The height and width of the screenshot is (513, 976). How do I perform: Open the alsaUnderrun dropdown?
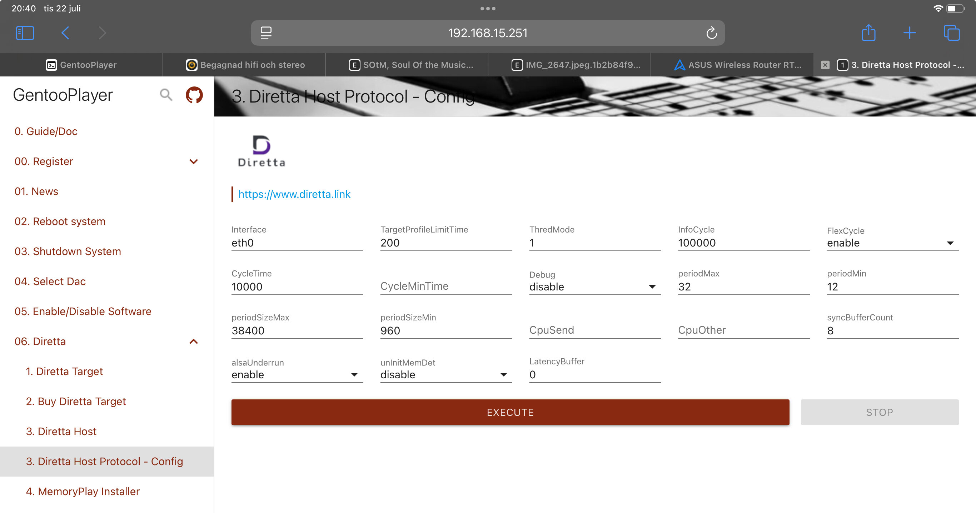pos(297,375)
